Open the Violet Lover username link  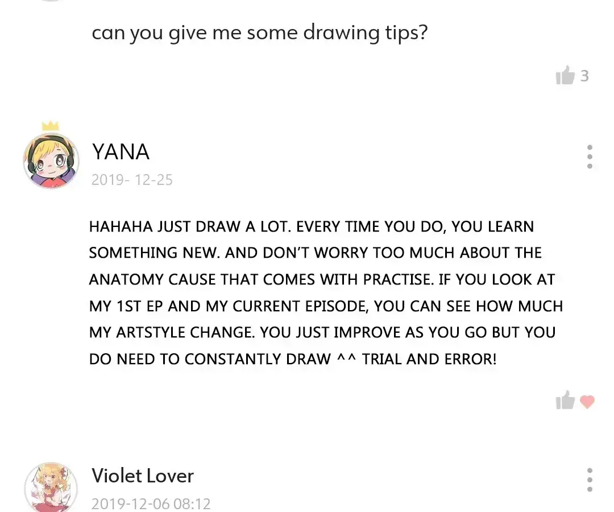pos(143,476)
